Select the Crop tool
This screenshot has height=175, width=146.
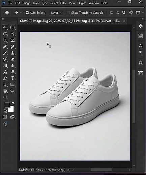click(x=5, y=40)
